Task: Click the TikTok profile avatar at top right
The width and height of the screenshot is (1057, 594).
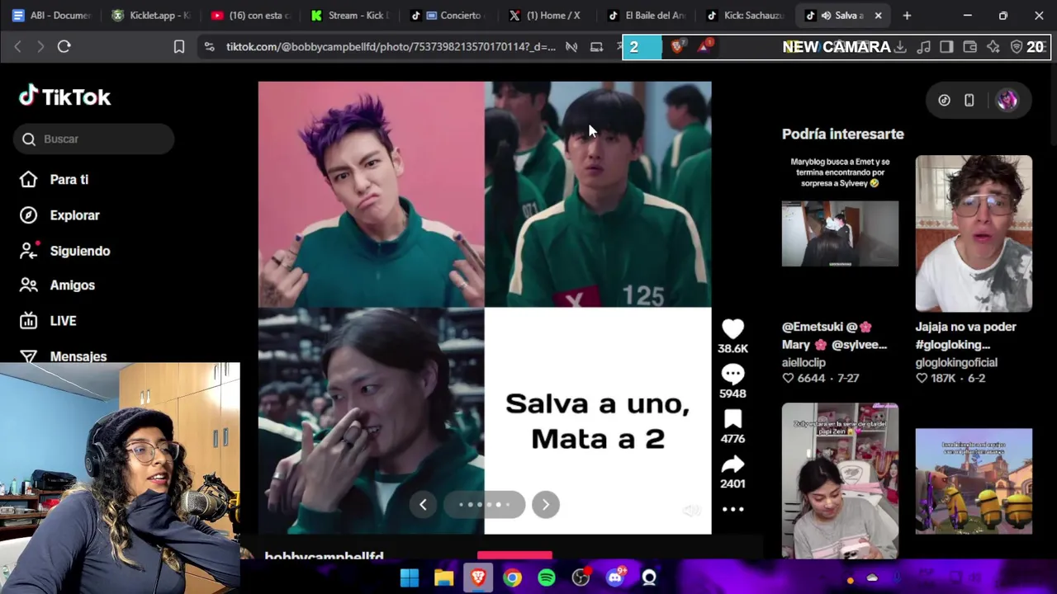Action: point(1007,100)
